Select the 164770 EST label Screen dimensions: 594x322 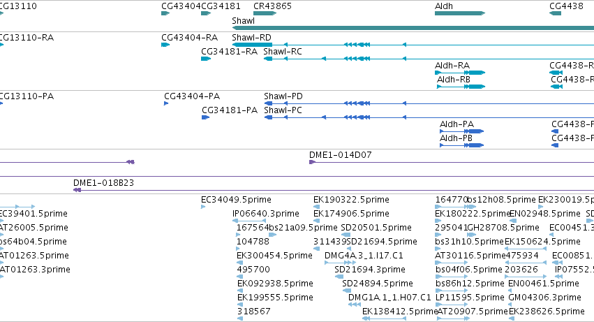(x=451, y=200)
